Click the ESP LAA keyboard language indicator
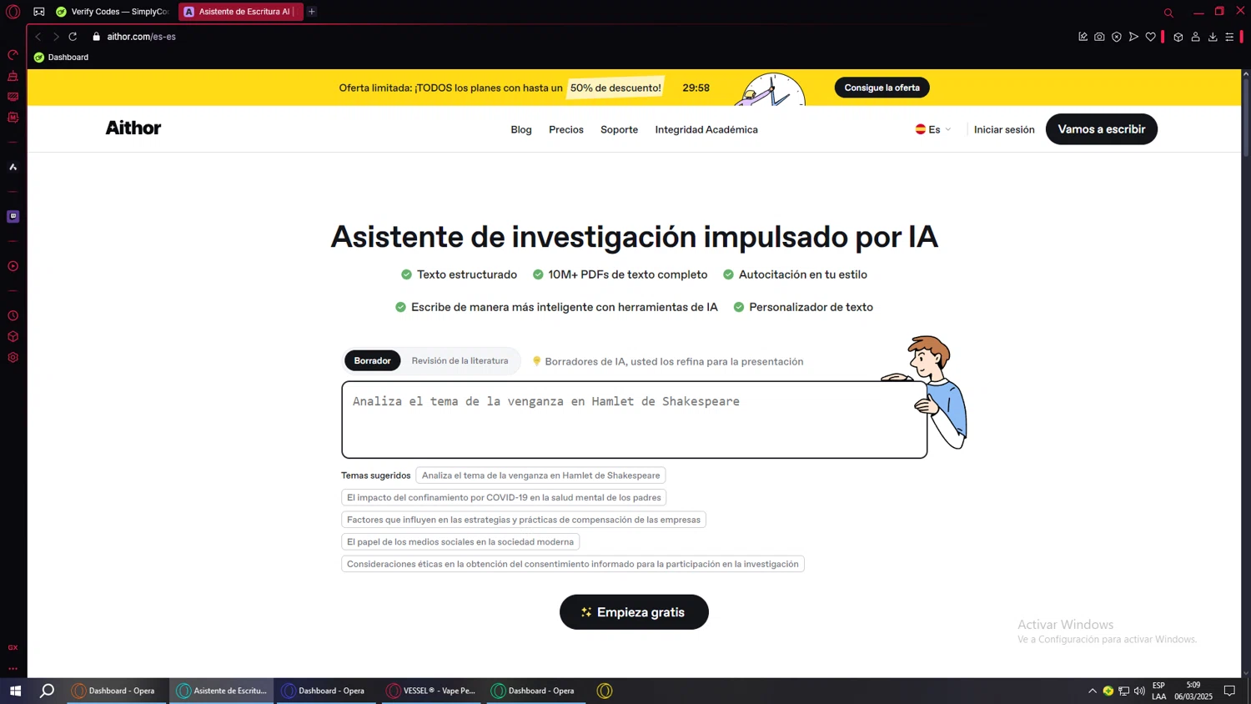This screenshot has width=1251, height=704. click(x=1159, y=691)
